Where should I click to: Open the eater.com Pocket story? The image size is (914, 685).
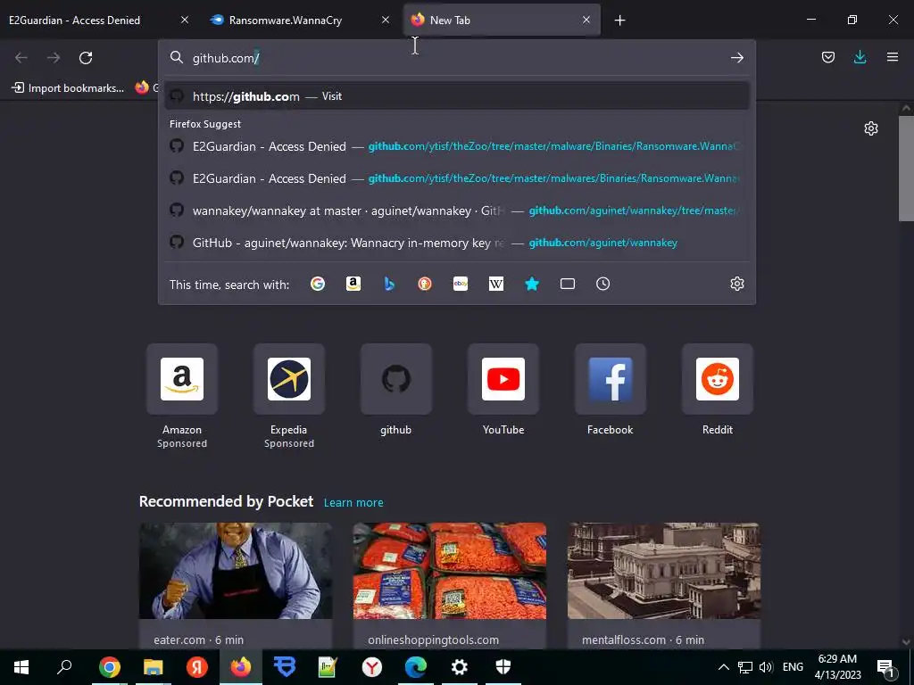(236, 585)
